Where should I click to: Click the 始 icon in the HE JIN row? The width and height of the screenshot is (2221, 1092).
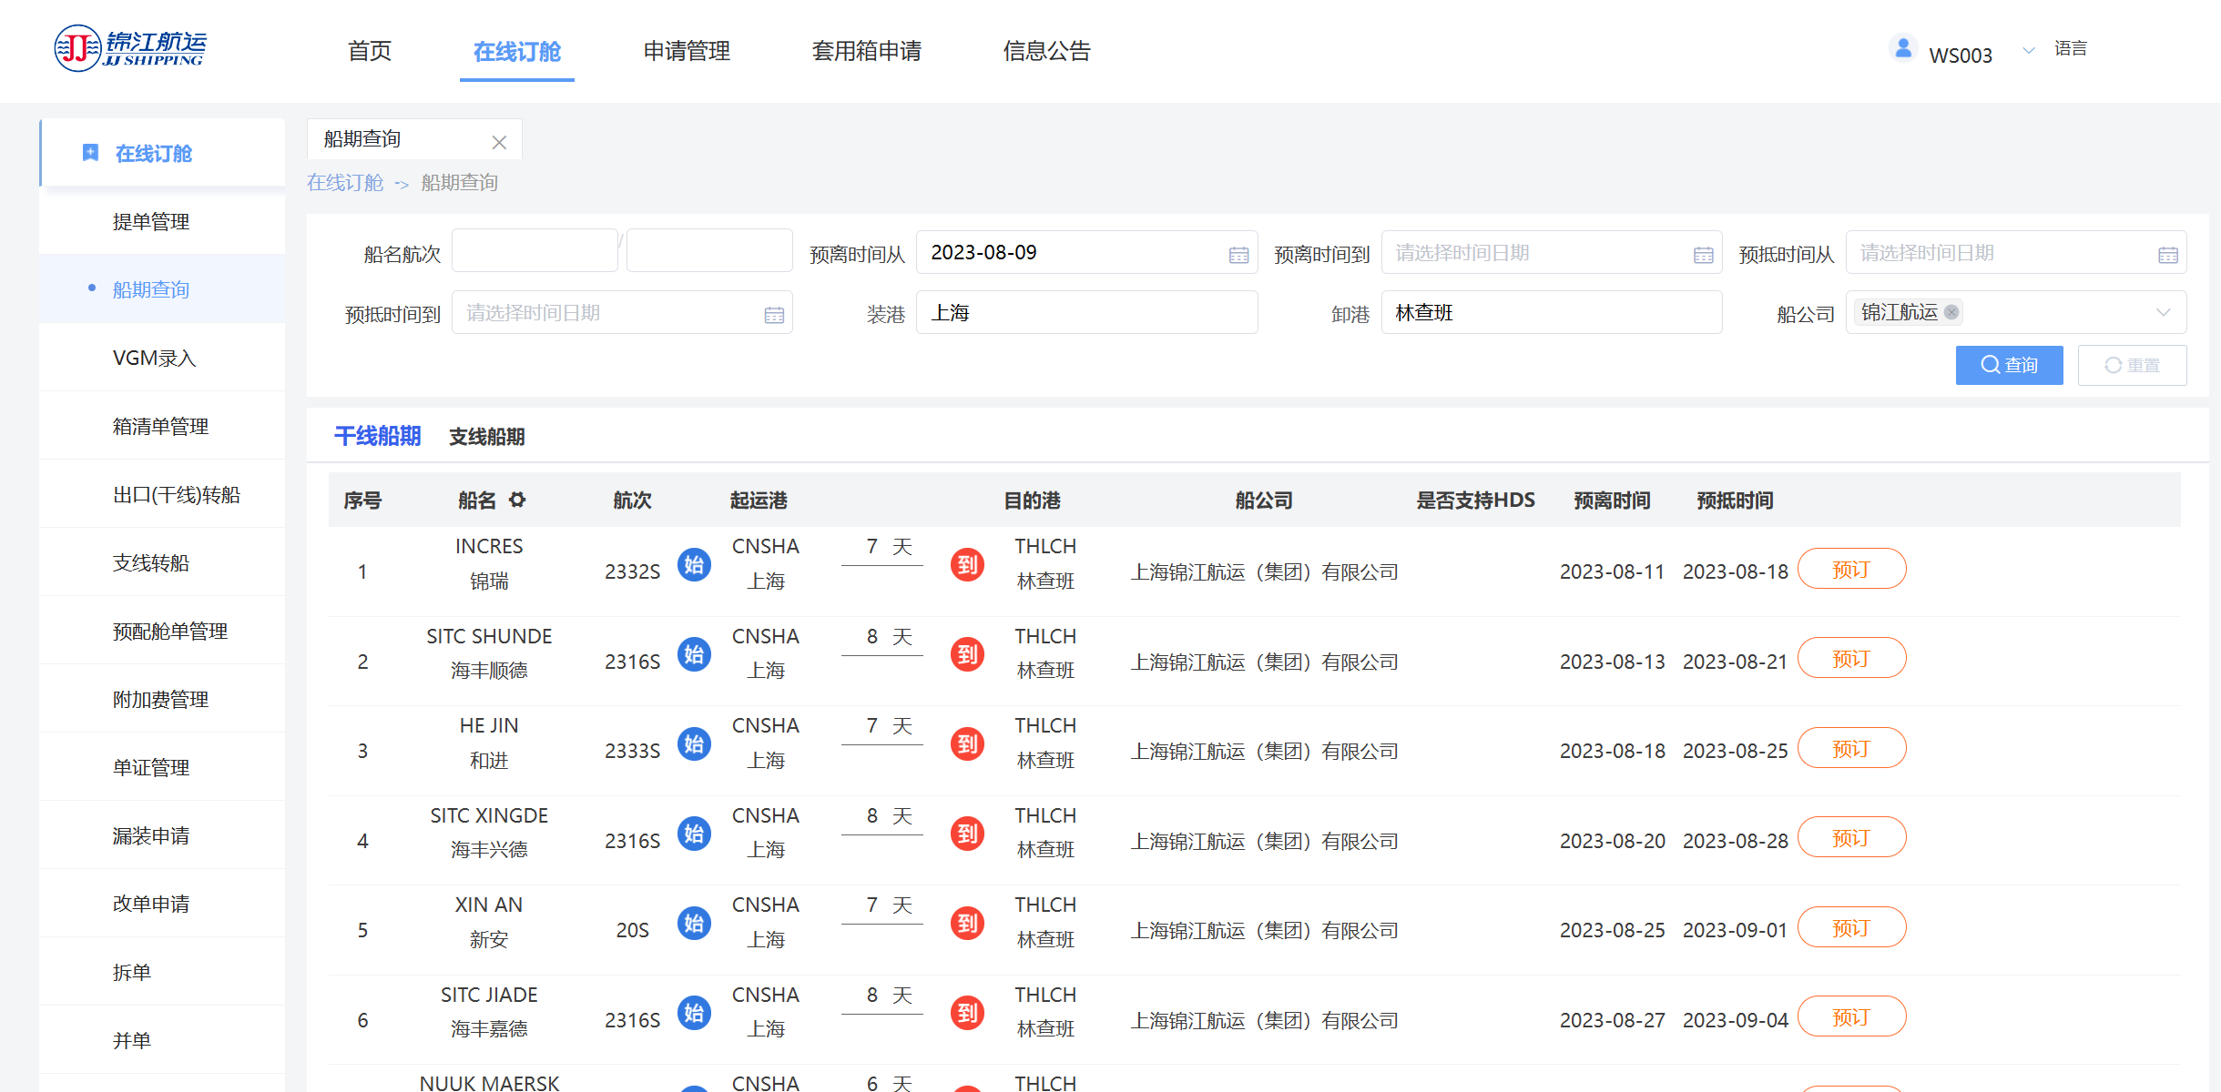point(694,743)
